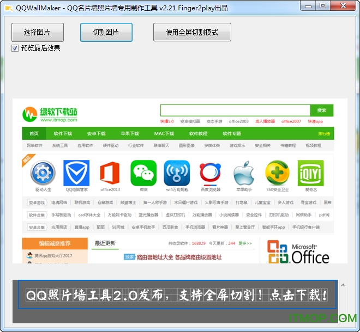Click the 联络聊天 category link
The height and width of the screenshot is (332, 360).
(x=161, y=145)
